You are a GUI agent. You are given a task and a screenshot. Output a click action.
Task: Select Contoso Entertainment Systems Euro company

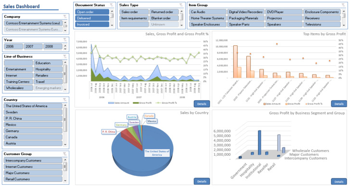tap(33, 29)
